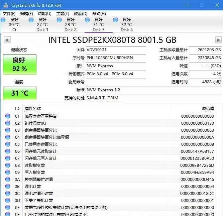Click status orb for 闪存单元读取合计 row
Screen dimensions: 223x216
point(8,151)
